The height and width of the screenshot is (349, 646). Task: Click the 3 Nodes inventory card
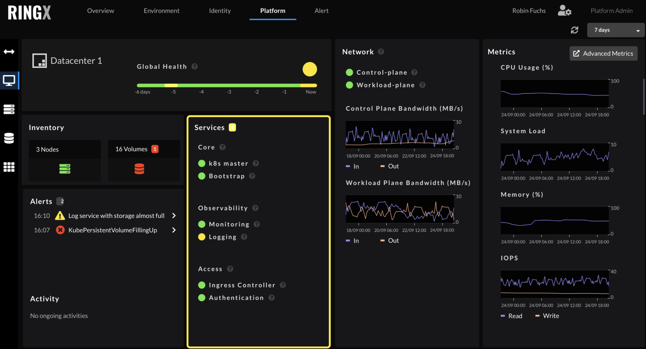pyautogui.click(x=65, y=160)
